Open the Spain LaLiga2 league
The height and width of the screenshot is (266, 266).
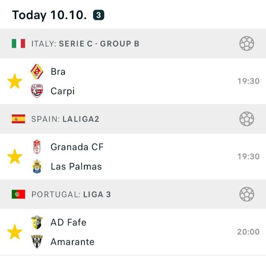65,119
